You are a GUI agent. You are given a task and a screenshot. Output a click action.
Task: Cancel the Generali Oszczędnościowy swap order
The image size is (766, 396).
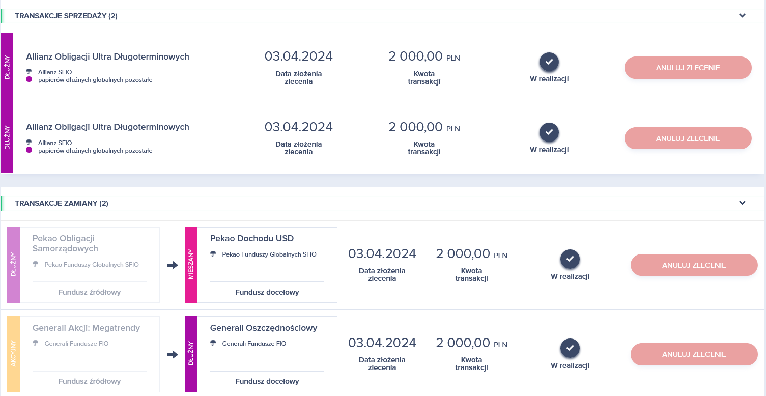click(694, 354)
